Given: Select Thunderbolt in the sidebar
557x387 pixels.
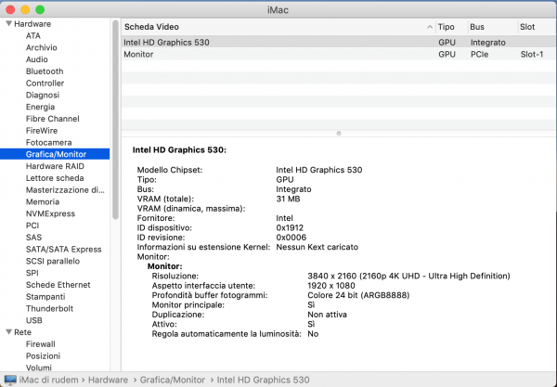Looking at the screenshot, I should pos(47,308).
